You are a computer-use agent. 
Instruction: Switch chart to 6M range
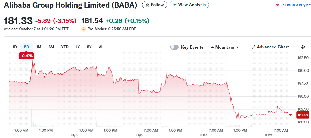point(51,47)
